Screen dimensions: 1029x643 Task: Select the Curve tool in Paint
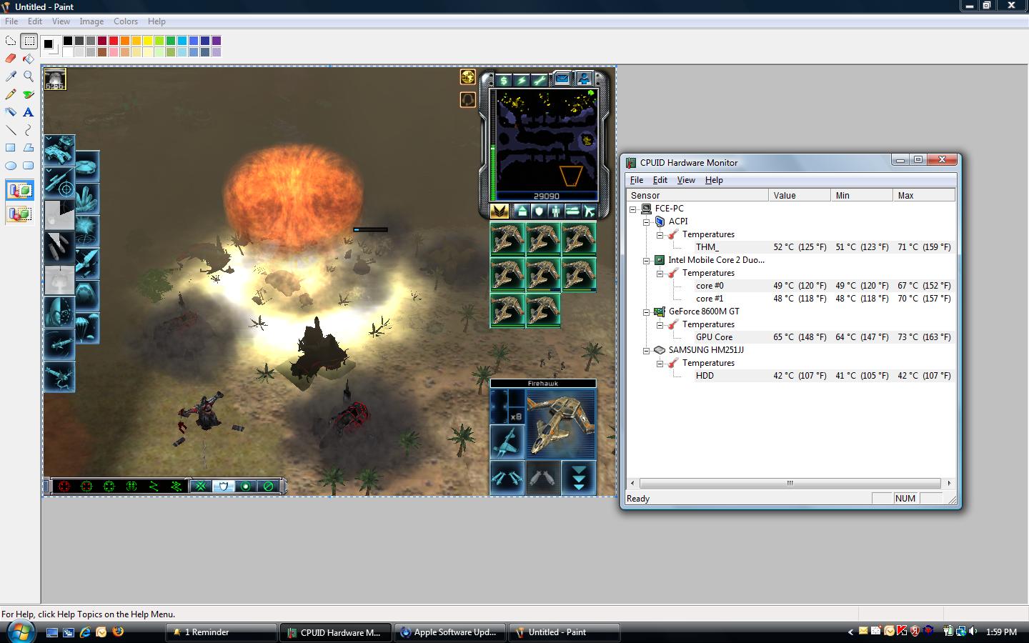(29, 130)
